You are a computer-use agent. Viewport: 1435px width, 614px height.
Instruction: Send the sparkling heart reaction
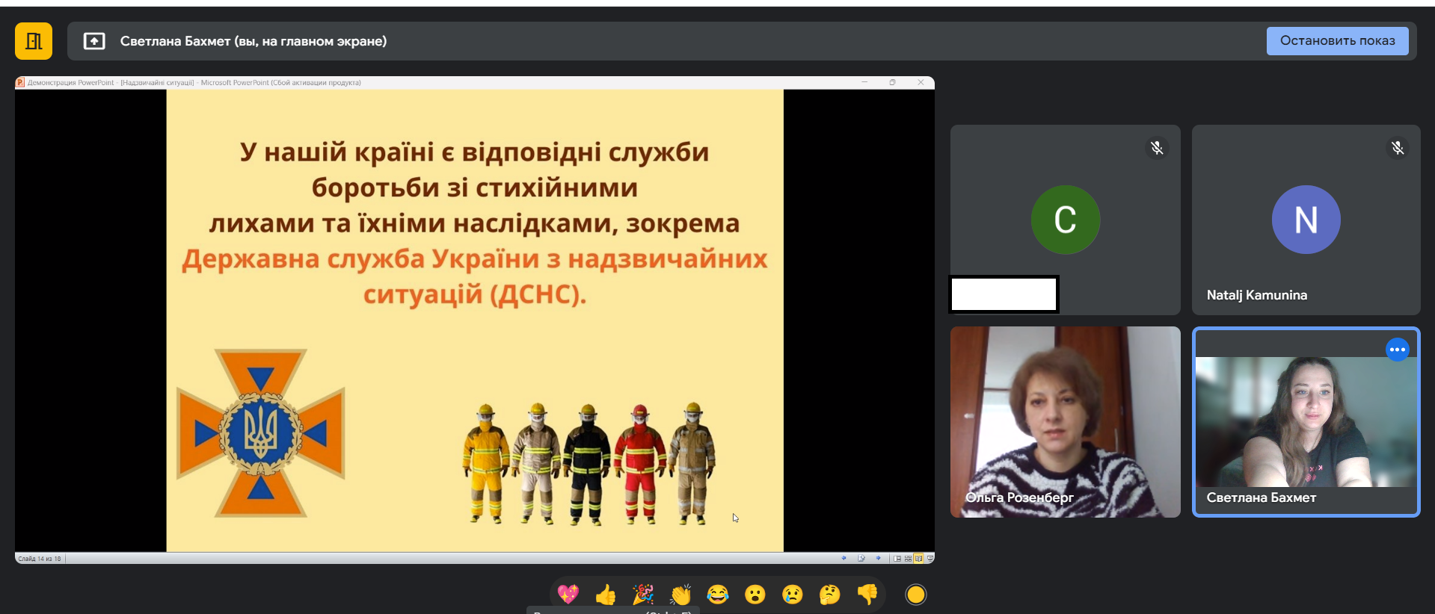click(x=568, y=595)
